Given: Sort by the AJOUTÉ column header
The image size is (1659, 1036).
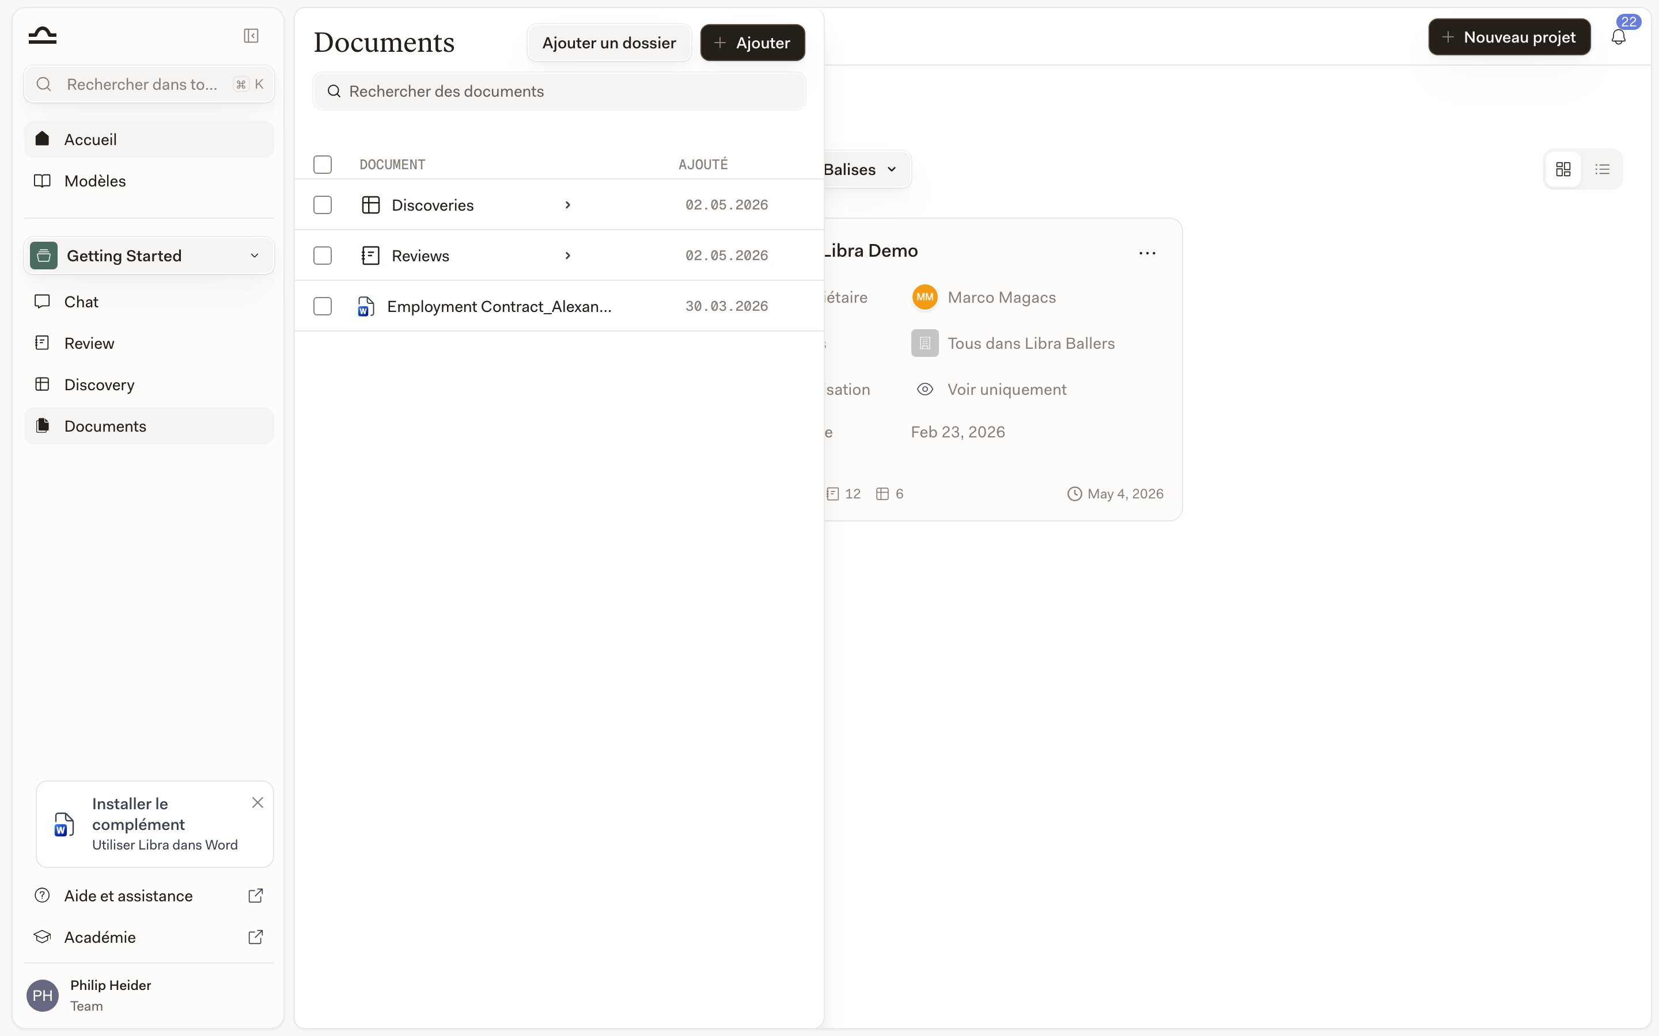Looking at the screenshot, I should coord(703,165).
